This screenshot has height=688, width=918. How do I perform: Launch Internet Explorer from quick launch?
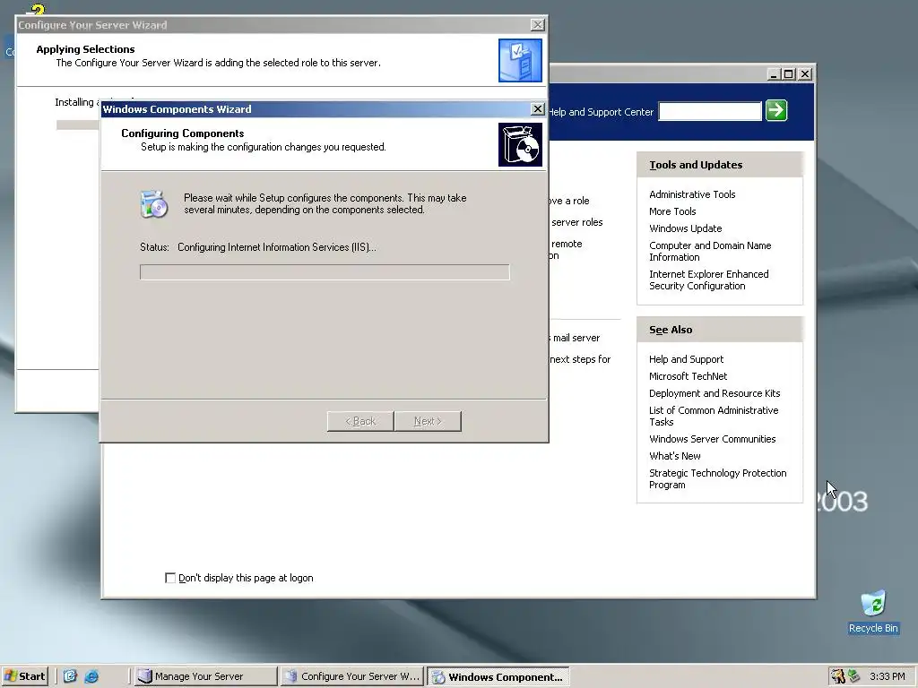91,676
